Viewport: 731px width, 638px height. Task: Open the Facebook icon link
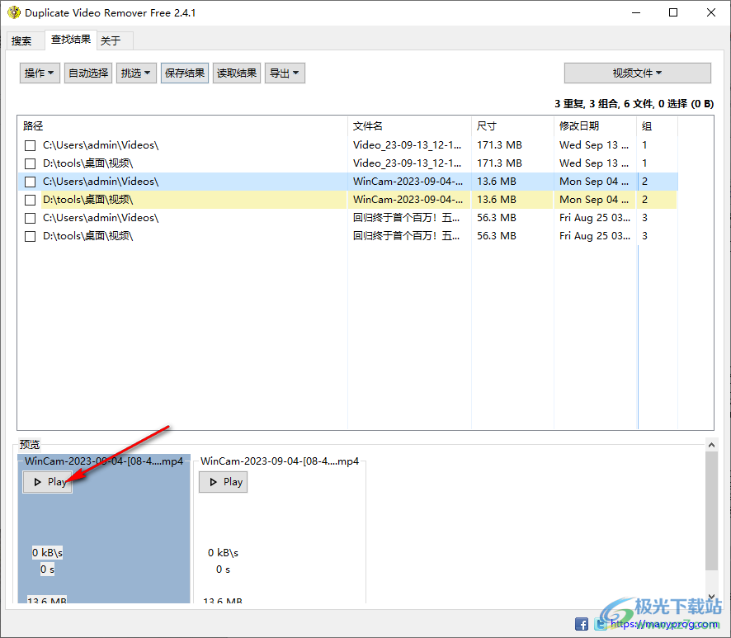point(582,624)
